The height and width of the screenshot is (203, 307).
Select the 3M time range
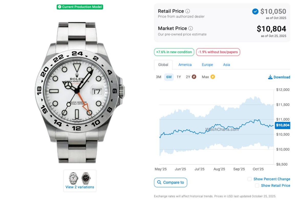(x=158, y=77)
